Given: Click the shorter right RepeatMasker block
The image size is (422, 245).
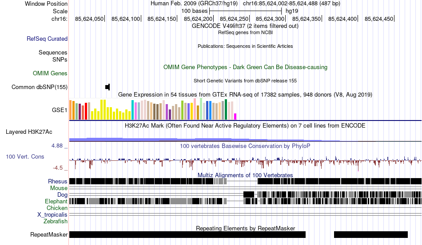Looking at the screenshot, I should (371, 234).
